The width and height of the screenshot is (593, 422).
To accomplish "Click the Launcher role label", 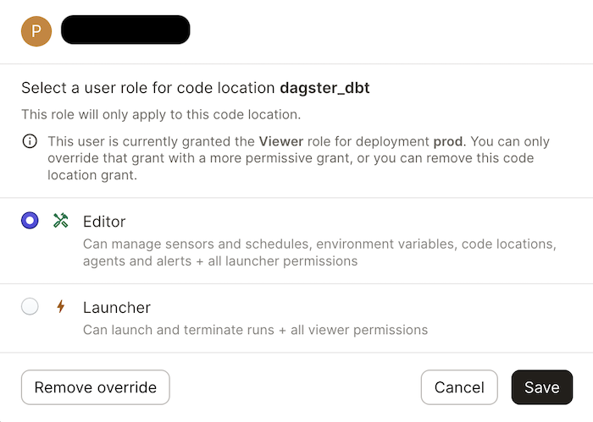I will pos(117,307).
